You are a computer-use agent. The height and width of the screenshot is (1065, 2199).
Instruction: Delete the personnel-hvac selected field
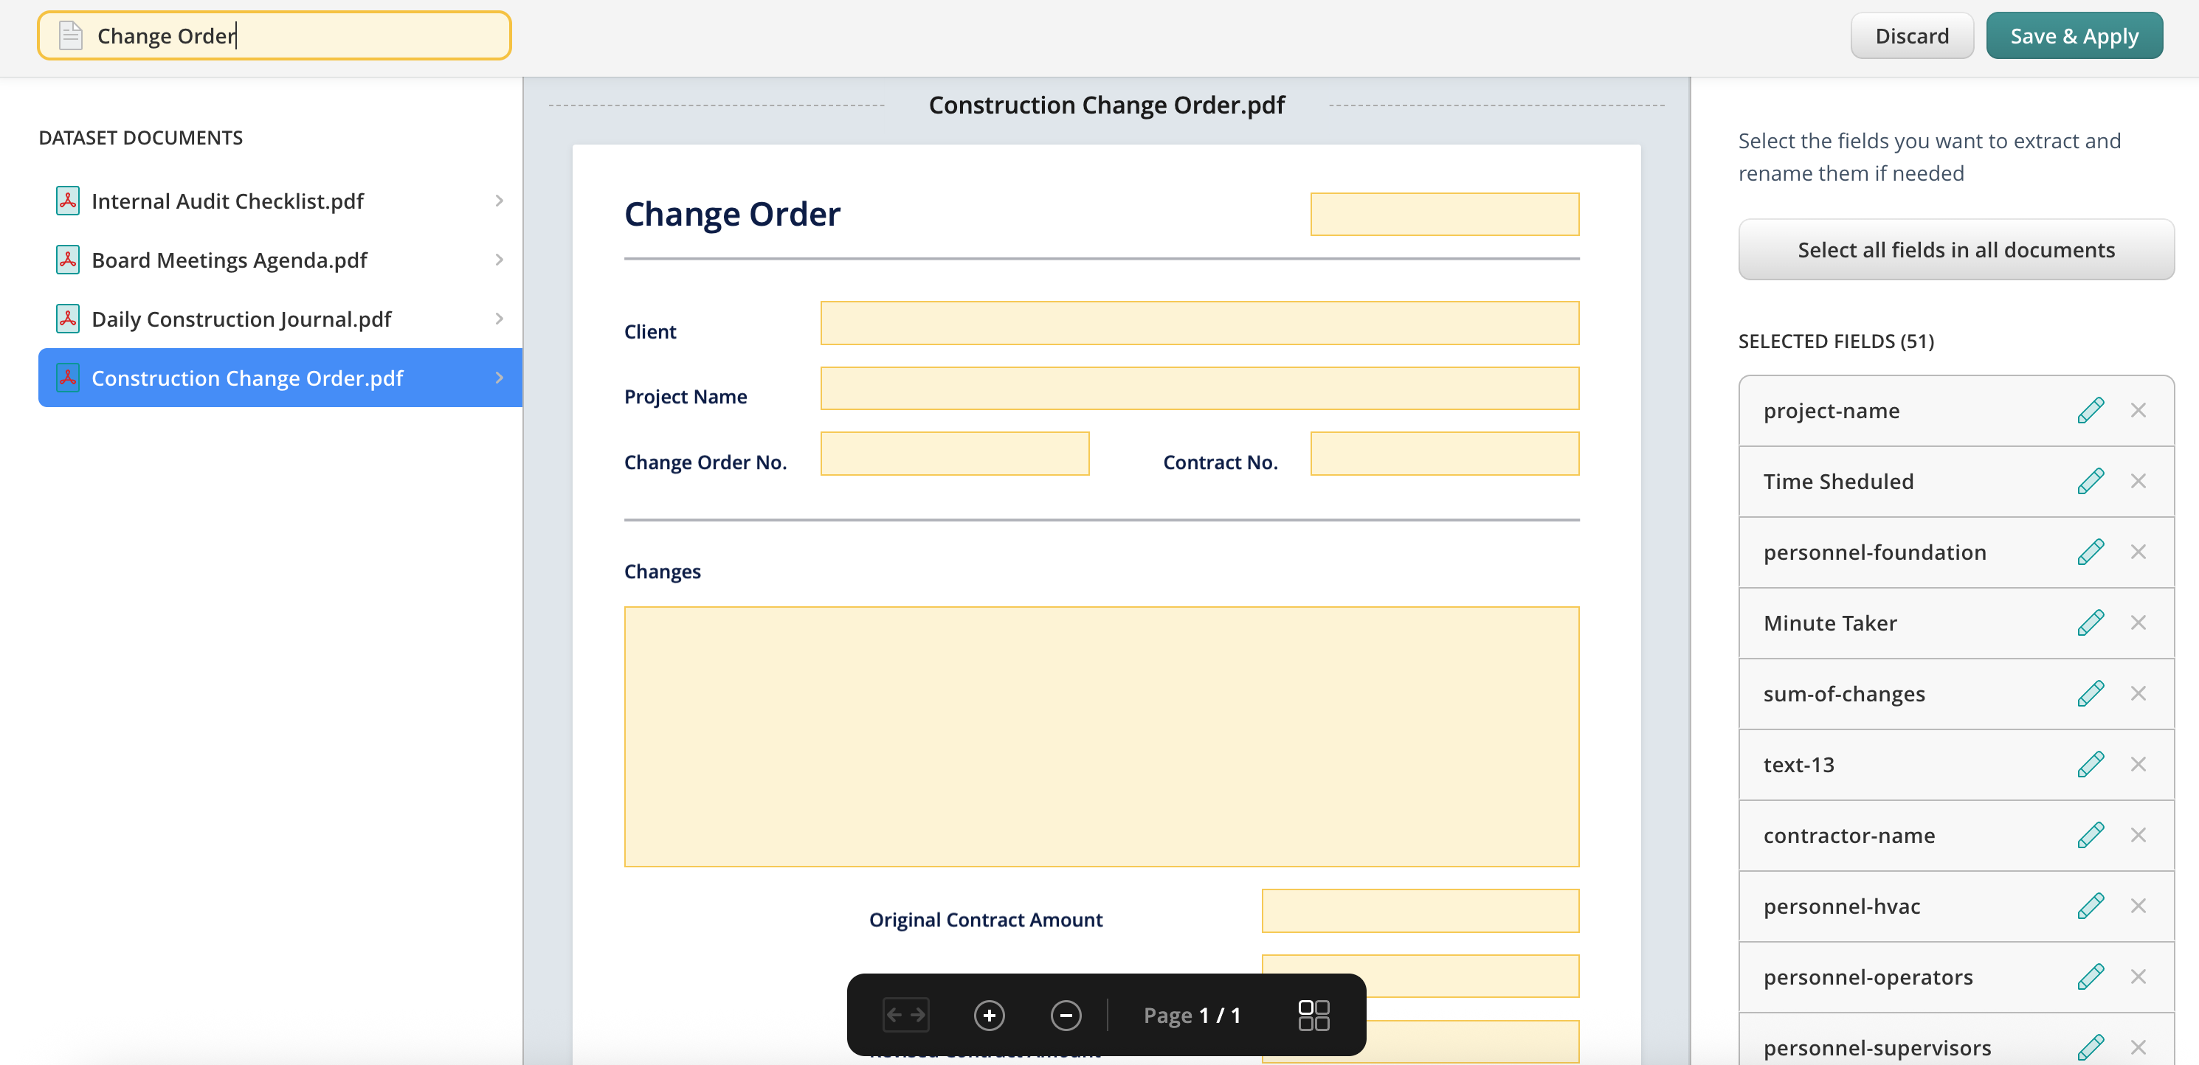click(2138, 906)
